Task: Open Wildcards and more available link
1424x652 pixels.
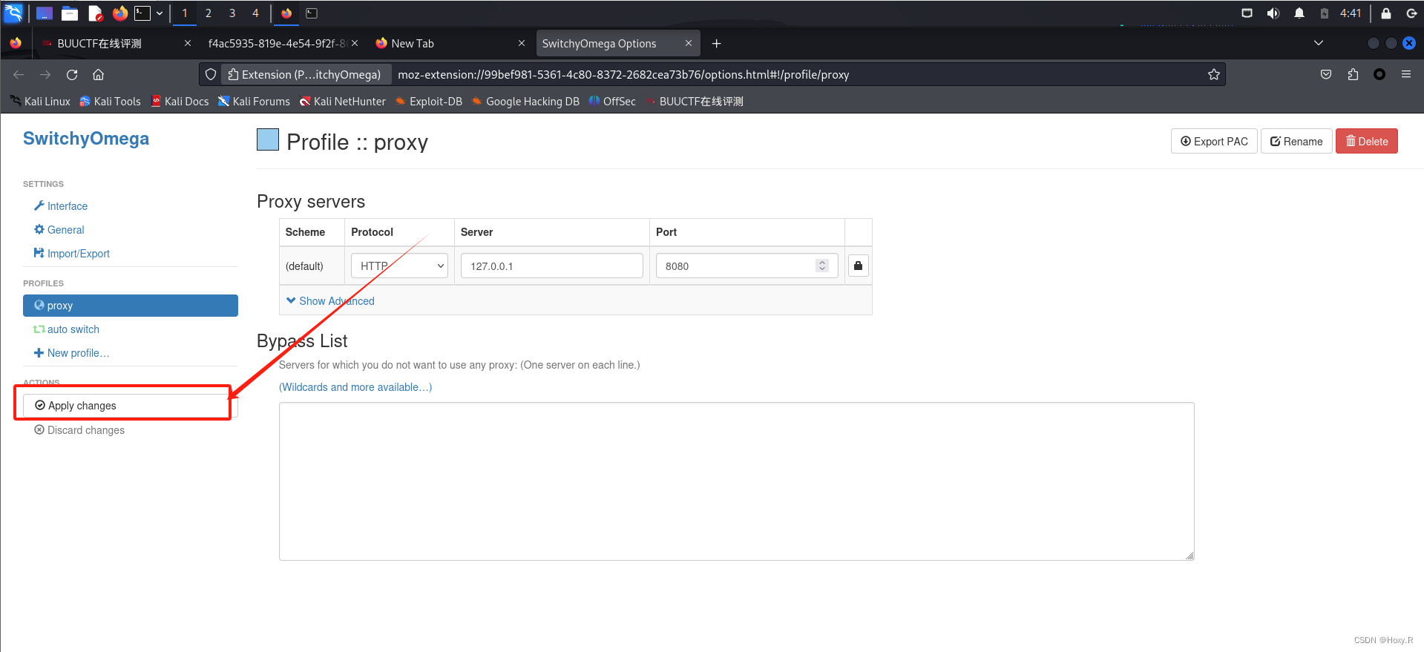Action: click(355, 387)
